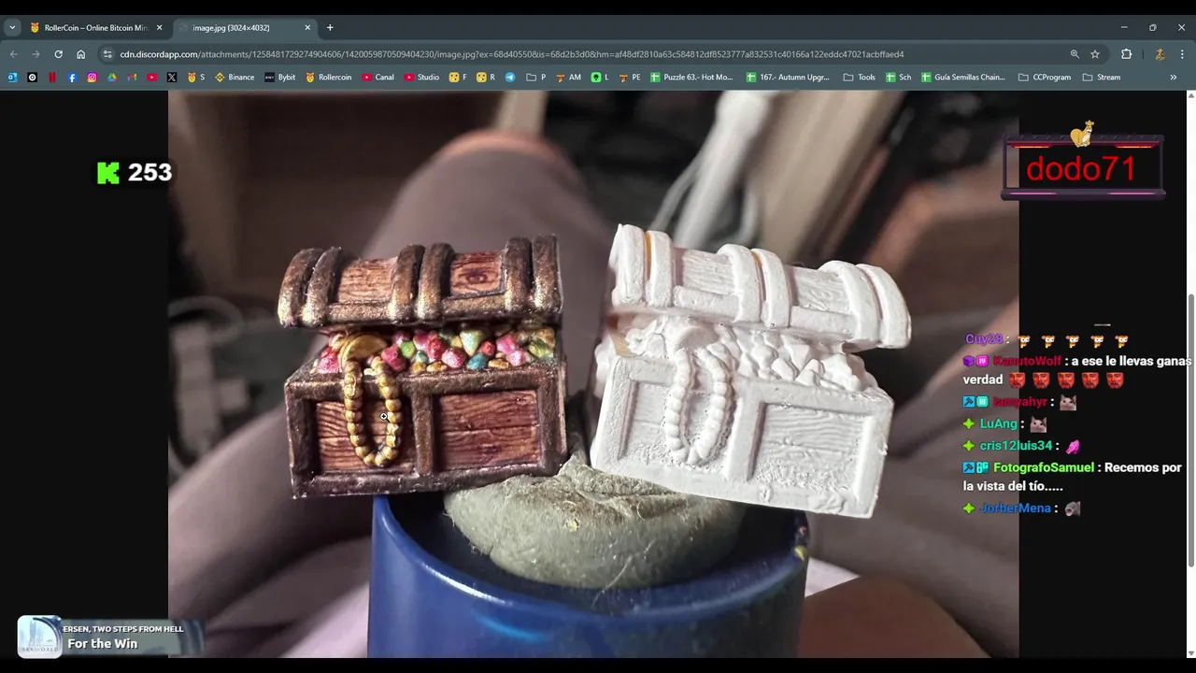
Task: Open the Netflix bookmark
Action: coord(52,78)
